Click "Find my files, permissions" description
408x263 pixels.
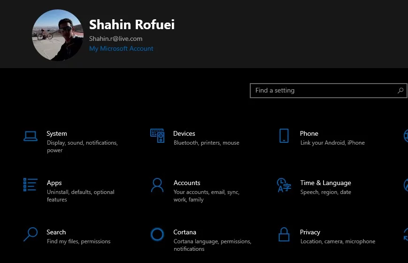(78, 241)
